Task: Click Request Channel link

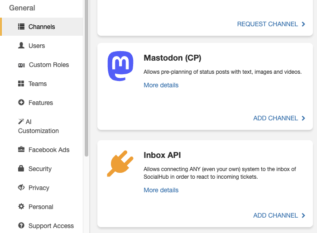Action: pos(271,24)
